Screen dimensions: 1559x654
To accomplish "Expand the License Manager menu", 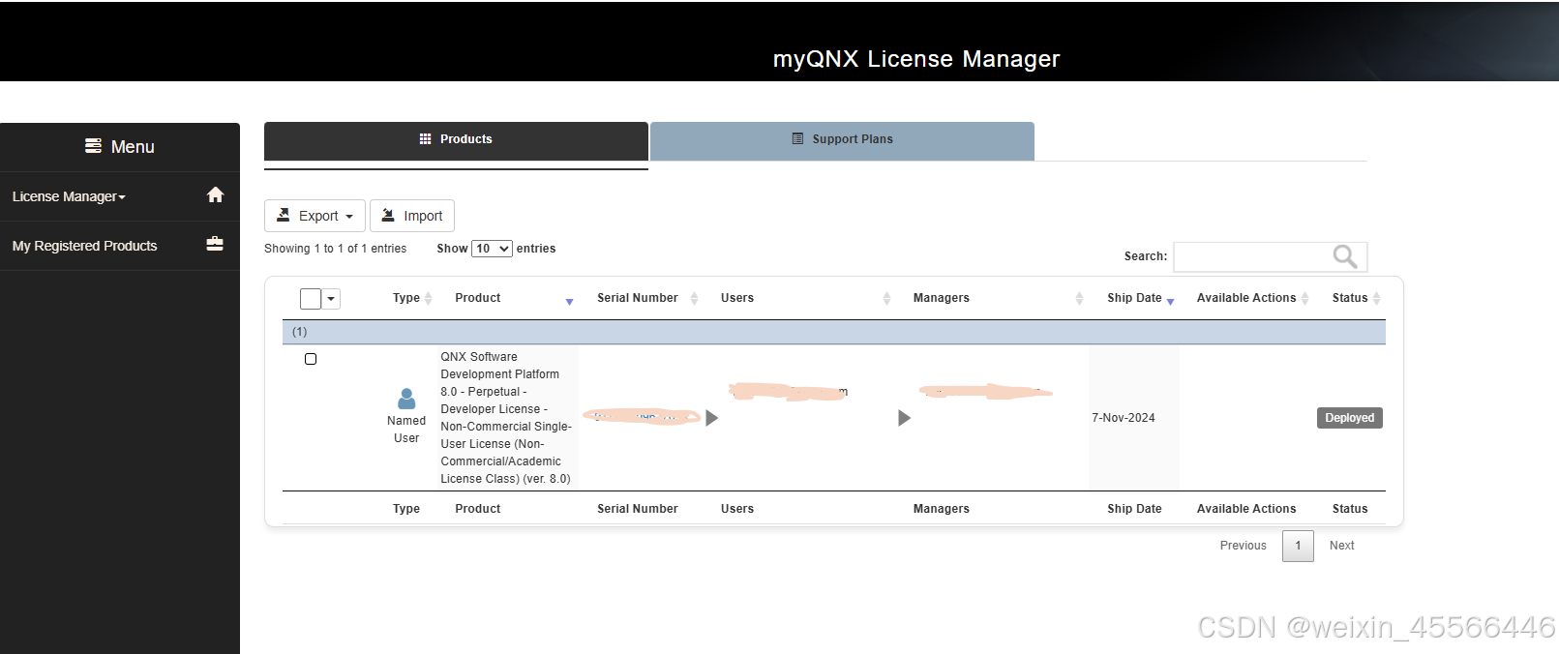I will coord(69,196).
